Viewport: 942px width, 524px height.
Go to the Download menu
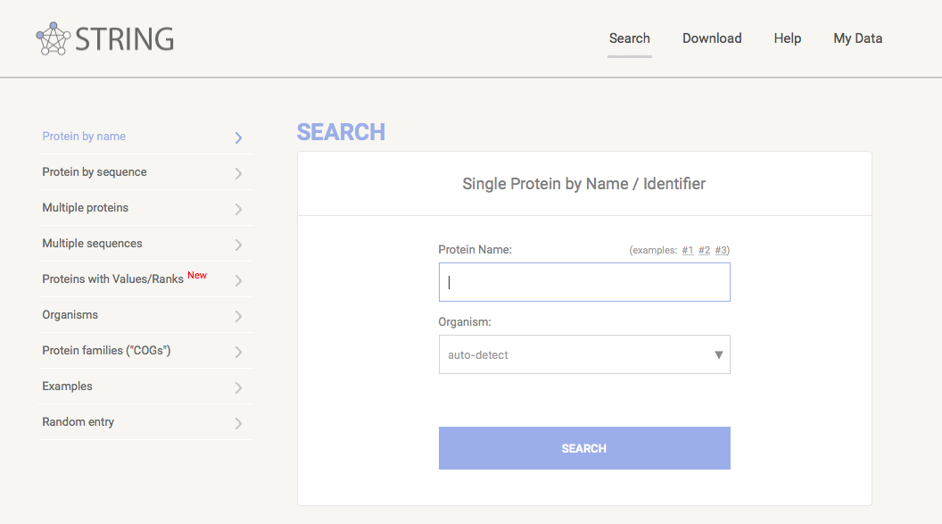pos(712,38)
